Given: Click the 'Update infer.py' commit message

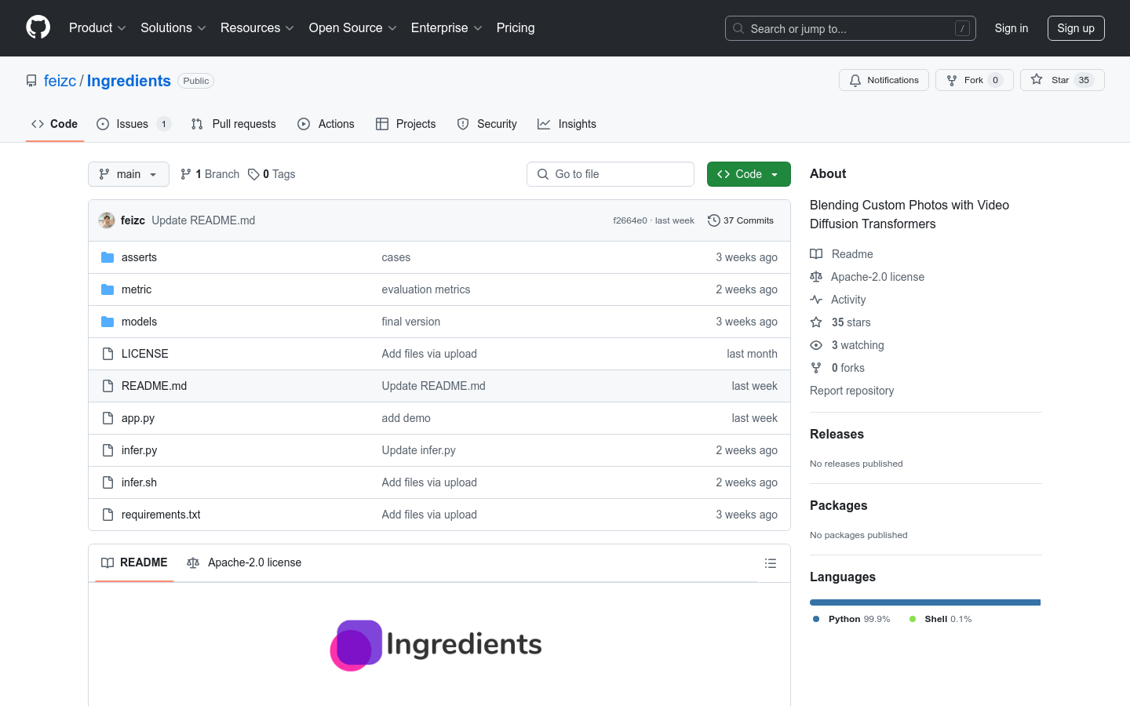Looking at the screenshot, I should tap(419, 450).
